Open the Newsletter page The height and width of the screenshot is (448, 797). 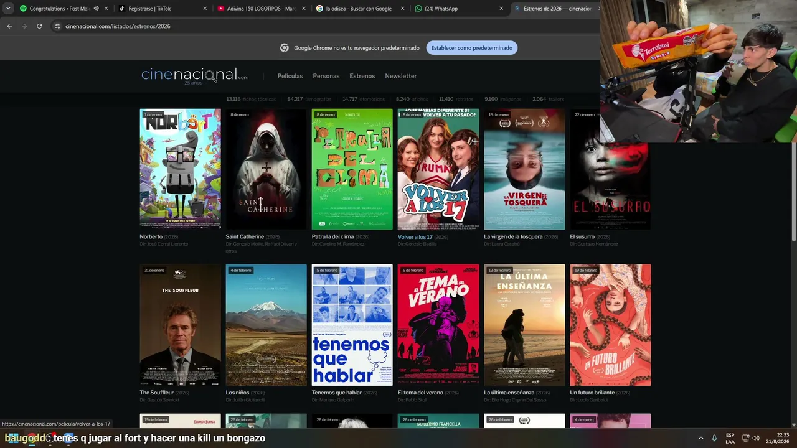[x=401, y=76]
